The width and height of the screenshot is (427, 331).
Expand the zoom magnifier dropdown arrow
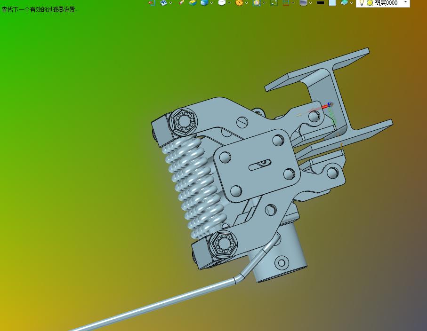coord(264,3)
